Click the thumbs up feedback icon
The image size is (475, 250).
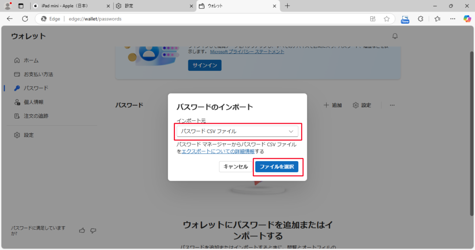[82, 230]
